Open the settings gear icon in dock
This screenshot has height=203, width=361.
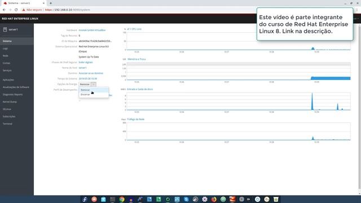click(x=205, y=199)
